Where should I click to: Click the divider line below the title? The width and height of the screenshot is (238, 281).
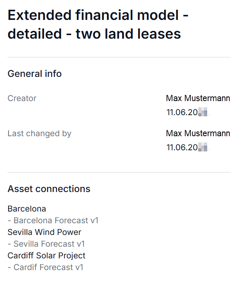tap(119, 57)
